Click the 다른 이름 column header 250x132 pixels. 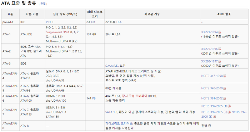[32, 14]
